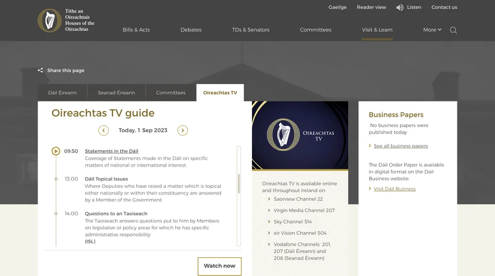Click the Today, 1 Sep 2023 date
This screenshot has width=495, height=276.
[x=143, y=130]
